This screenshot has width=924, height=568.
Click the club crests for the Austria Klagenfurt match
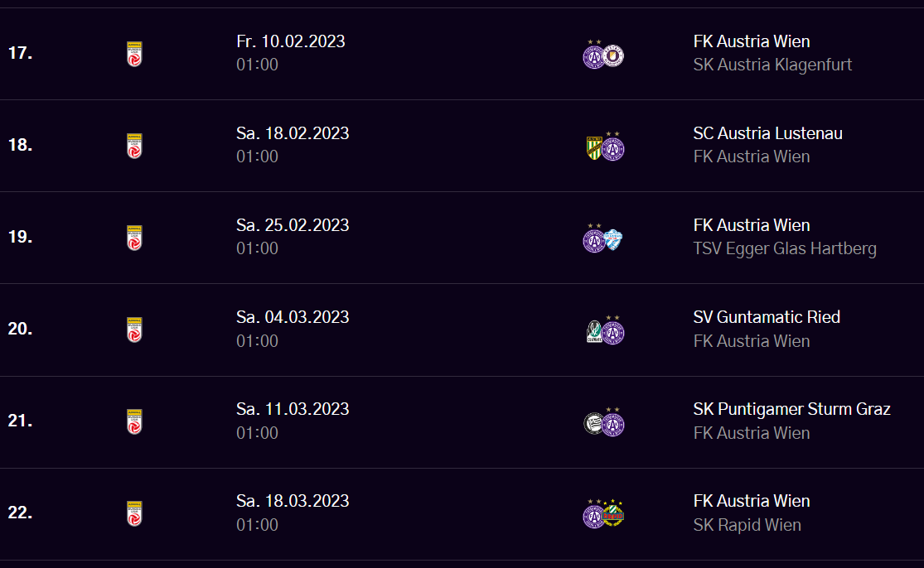603,54
